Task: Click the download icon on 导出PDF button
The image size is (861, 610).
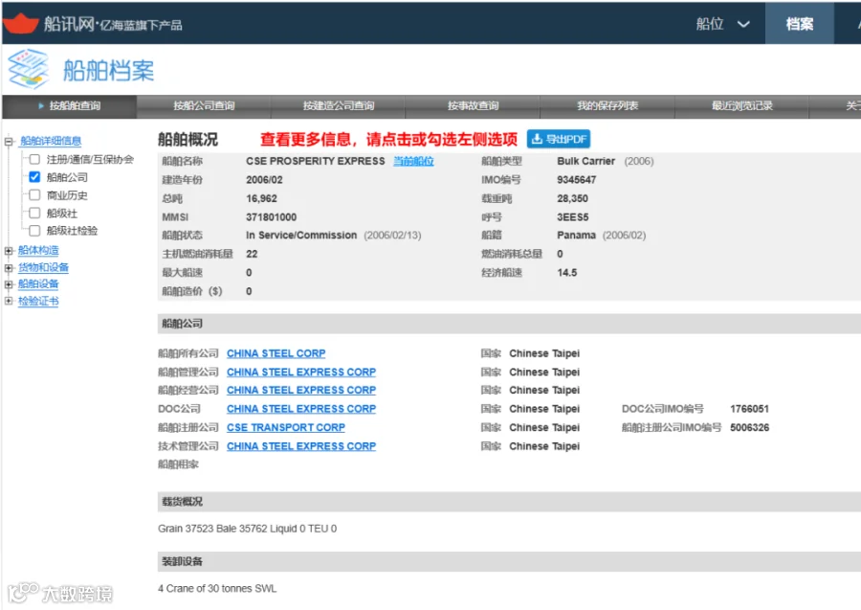Action: (537, 139)
